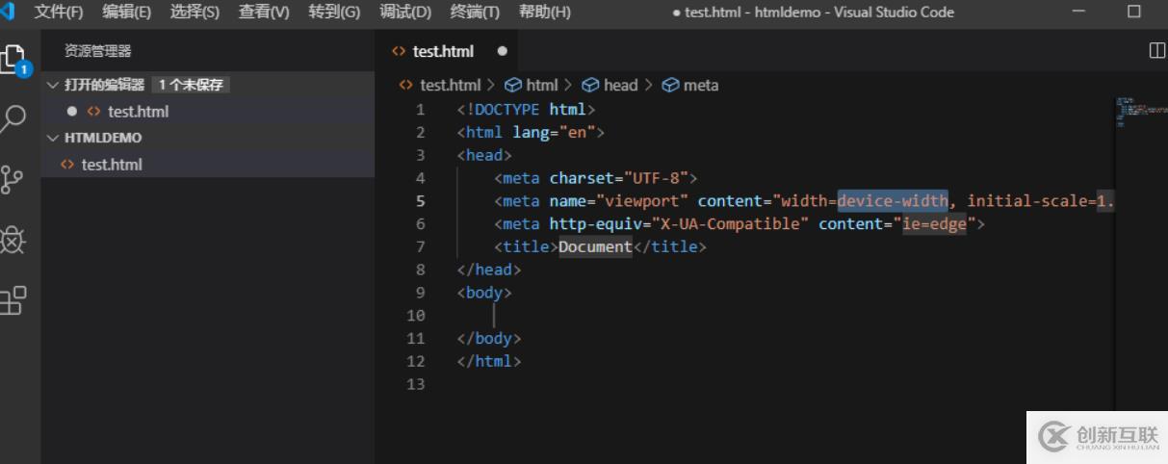Open the Extensions view

point(13,300)
